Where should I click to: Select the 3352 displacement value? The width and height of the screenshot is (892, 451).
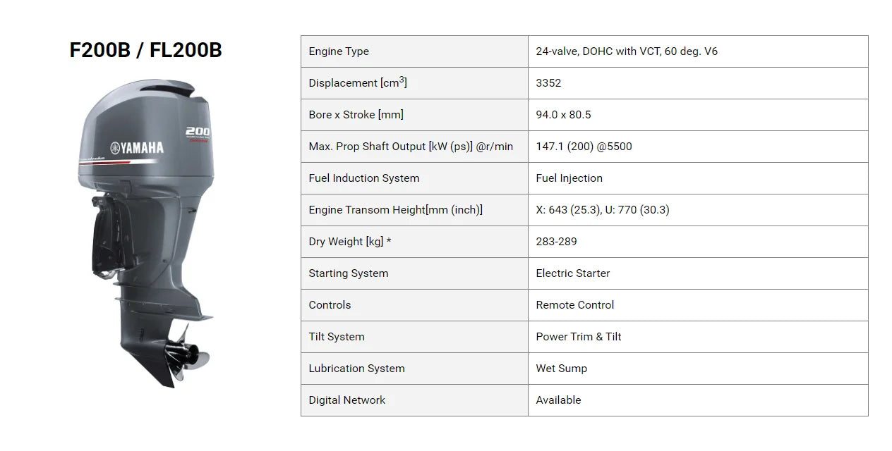tap(548, 83)
